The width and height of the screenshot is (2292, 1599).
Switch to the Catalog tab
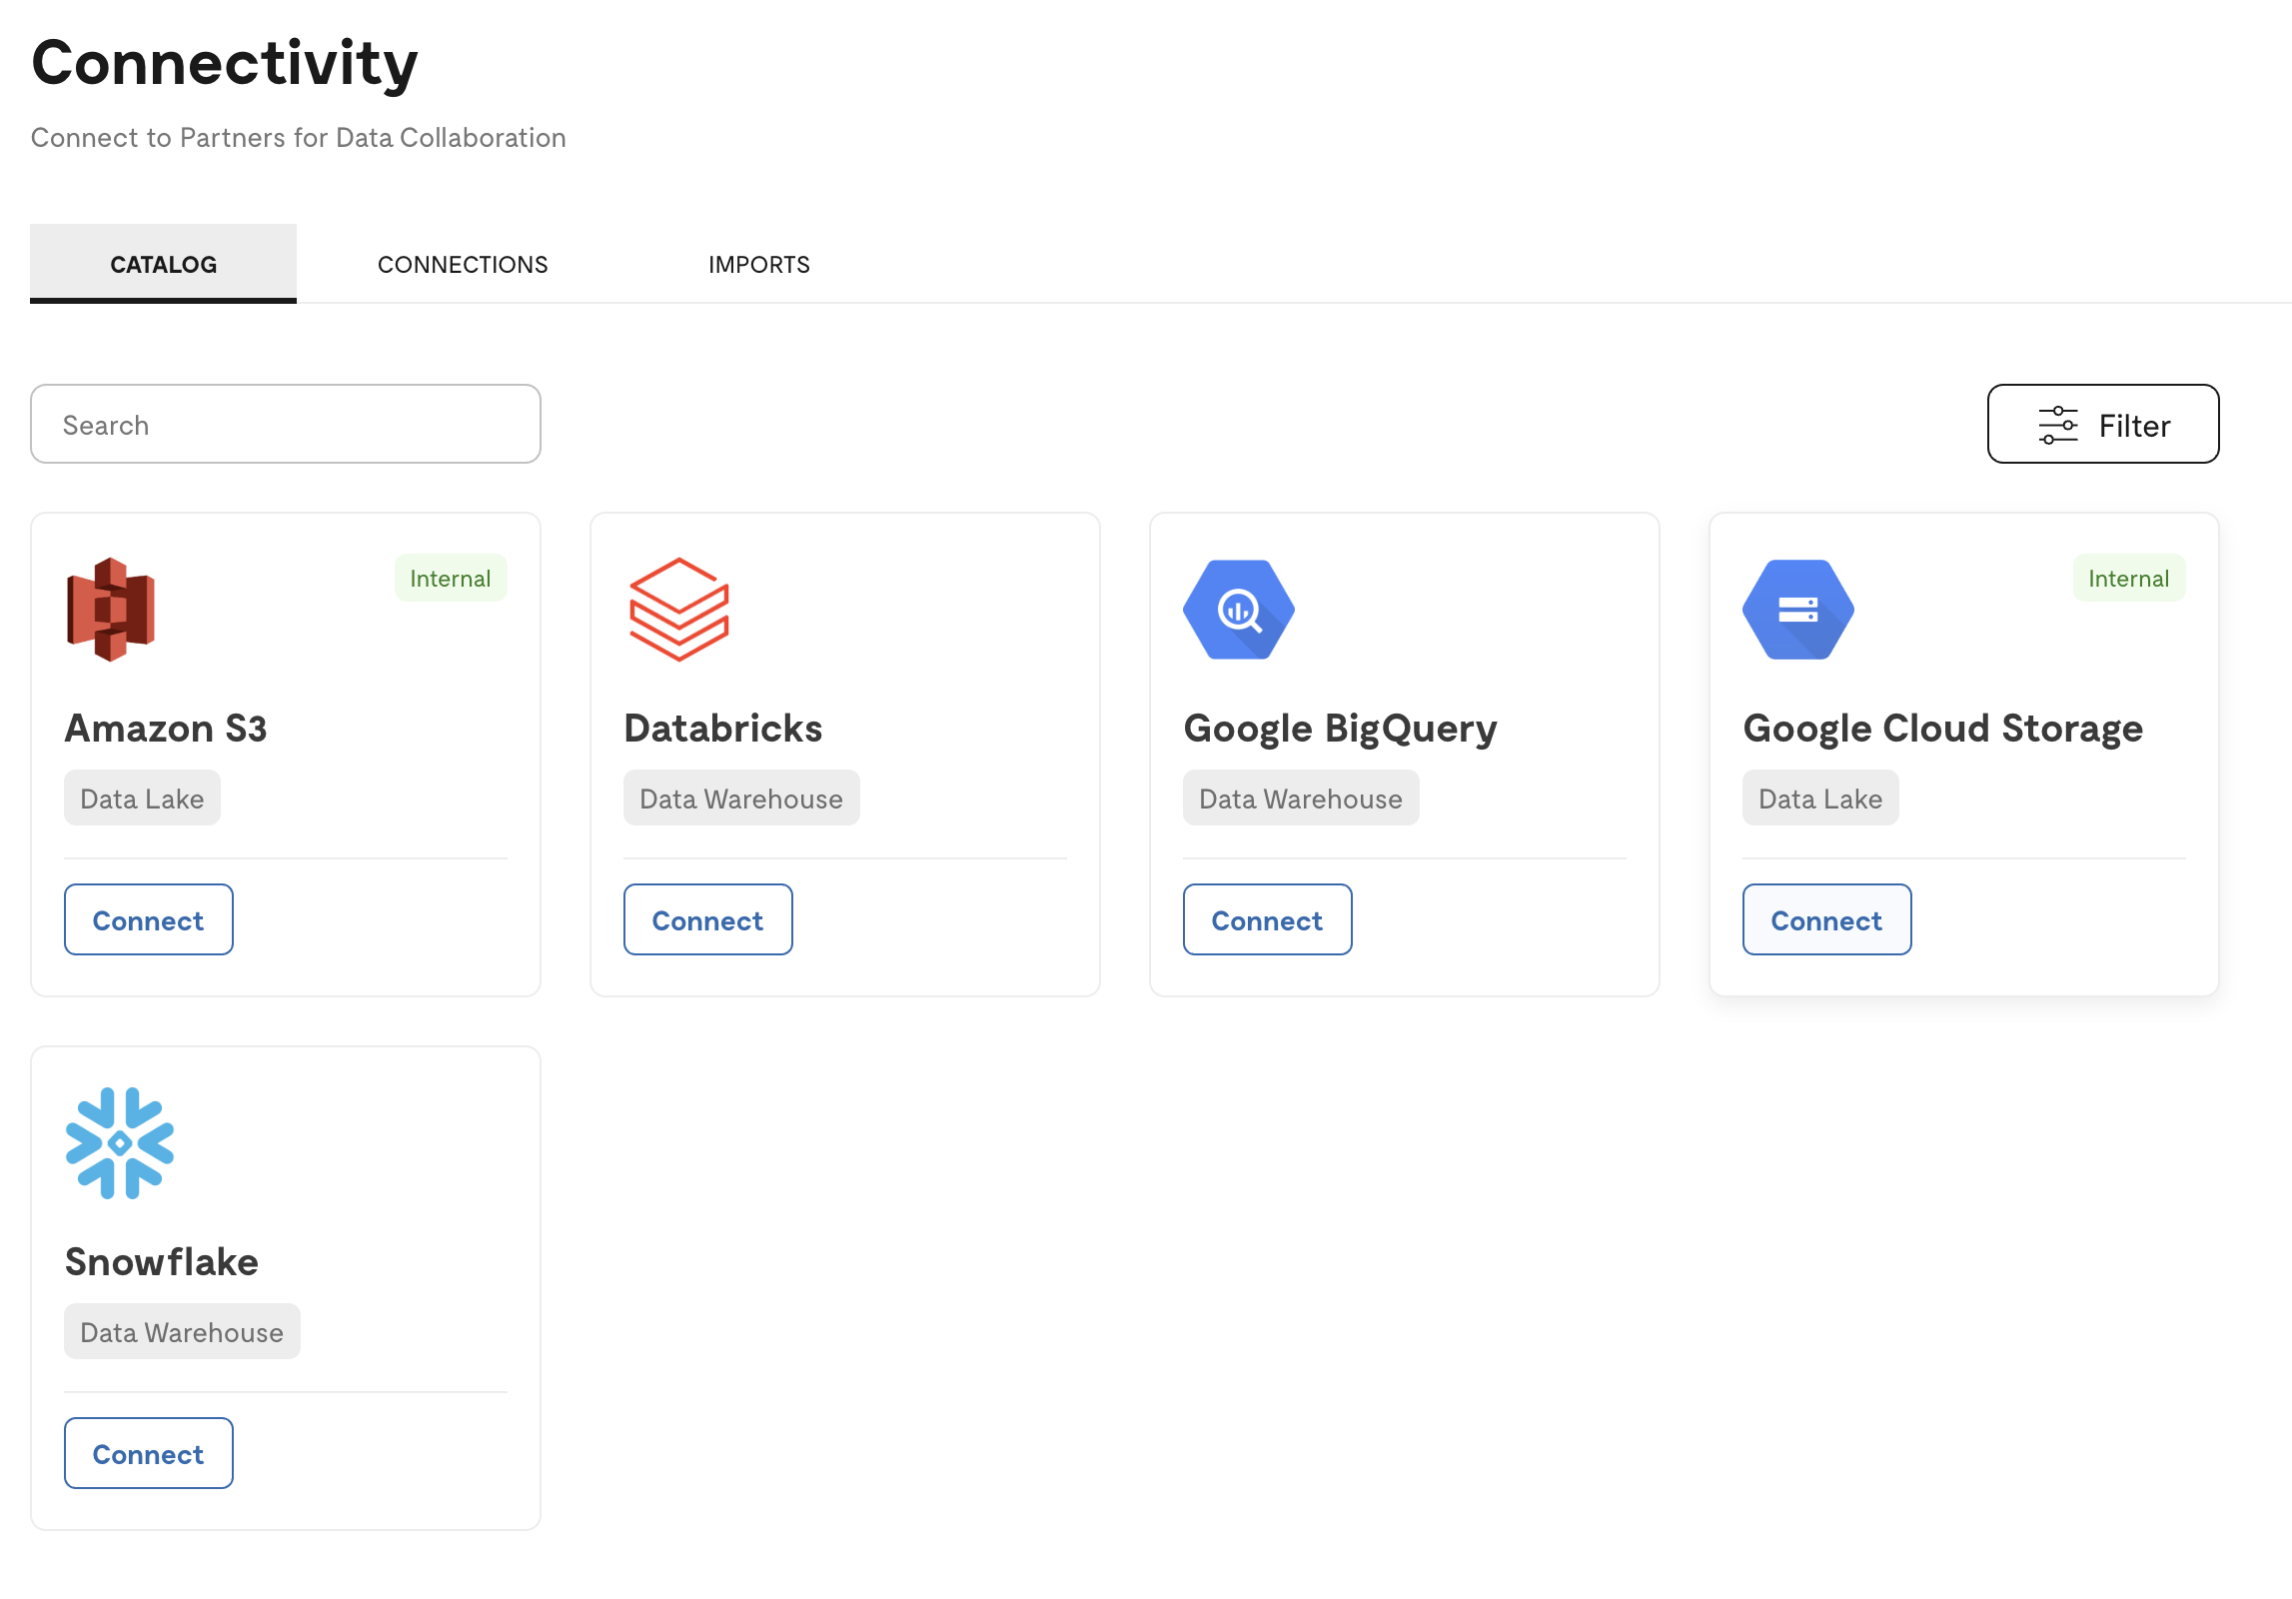pyautogui.click(x=163, y=264)
